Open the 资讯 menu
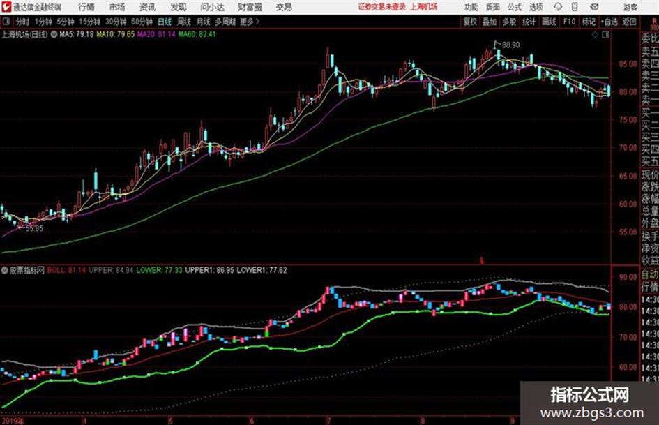This screenshot has width=659, height=425. point(147,7)
